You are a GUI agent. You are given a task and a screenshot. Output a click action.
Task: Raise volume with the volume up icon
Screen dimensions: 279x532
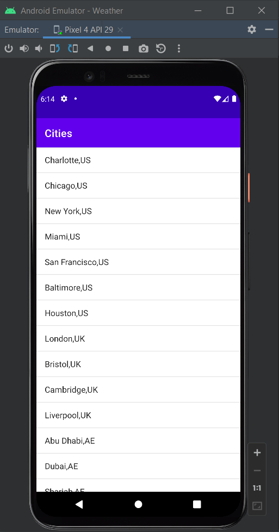[24, 48]
